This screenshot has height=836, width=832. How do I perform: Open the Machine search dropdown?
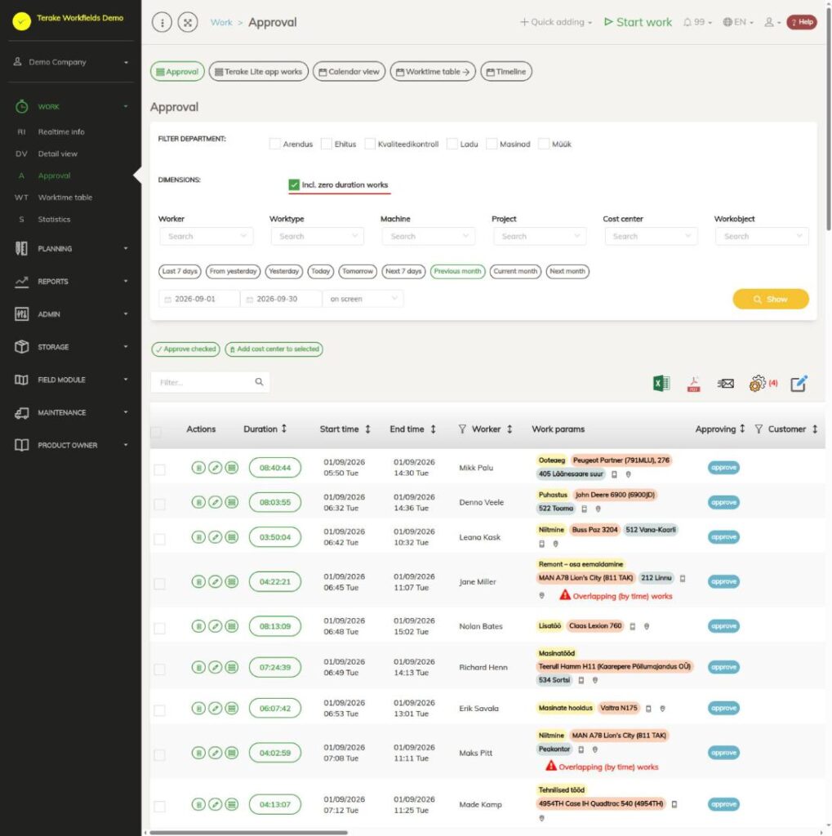tap(429, 236)
